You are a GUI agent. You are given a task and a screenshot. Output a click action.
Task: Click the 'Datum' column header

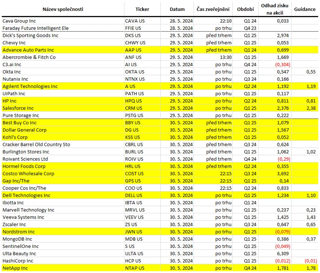[x=177, y=9]
